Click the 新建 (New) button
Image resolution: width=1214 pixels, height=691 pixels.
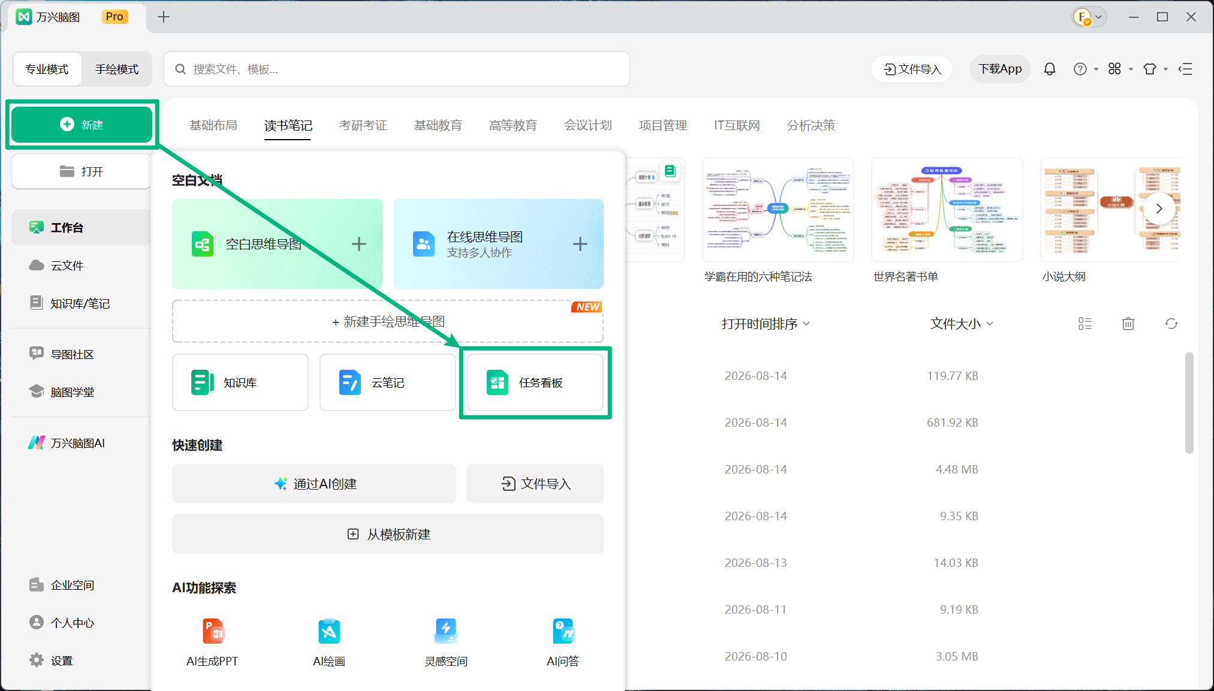pyautogui.click(x=82, y=124)
